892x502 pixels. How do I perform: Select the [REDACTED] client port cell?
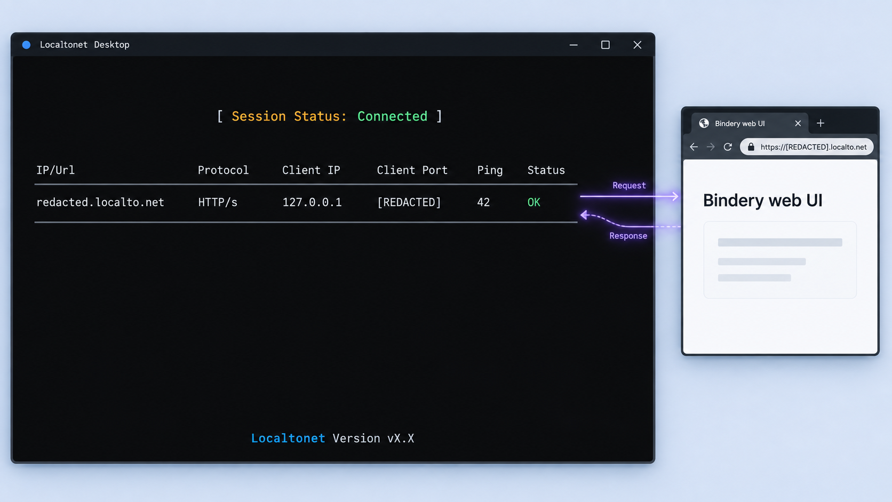(x=409, y=202)
